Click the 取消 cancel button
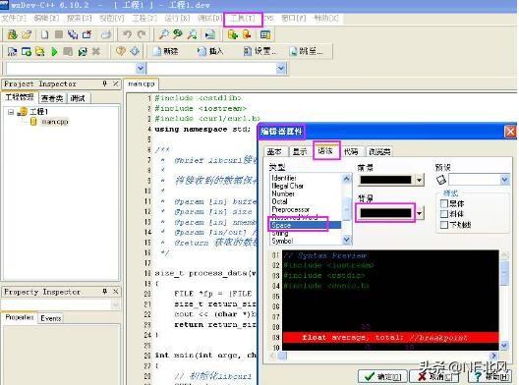 click(x=434, y=377)
